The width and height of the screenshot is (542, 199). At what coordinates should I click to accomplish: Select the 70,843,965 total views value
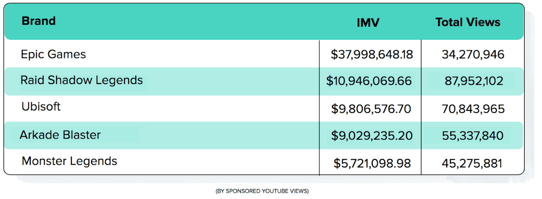473,109
